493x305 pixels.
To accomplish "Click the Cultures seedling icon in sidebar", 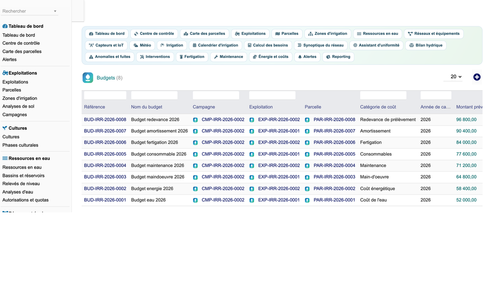I will coord(5,128).
